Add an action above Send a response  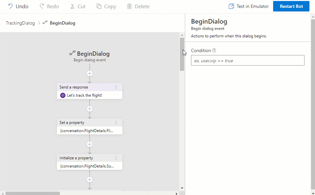click(90, 73)
